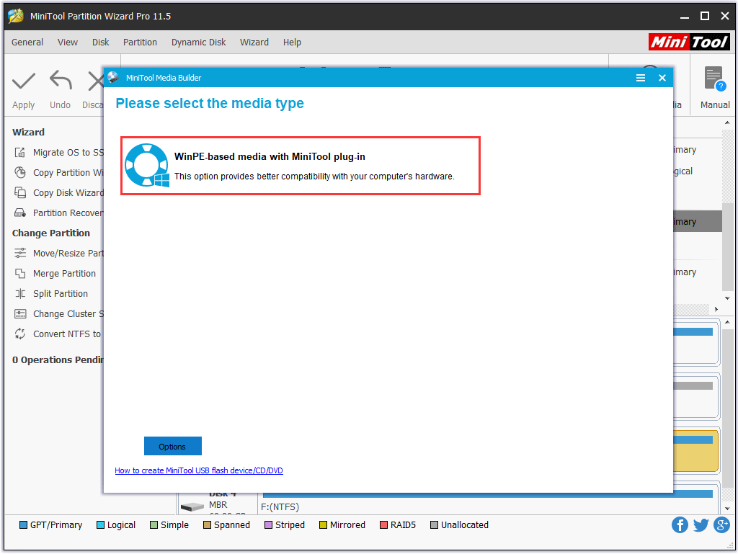Image resolution: width=738 pixels, height=554 pixels.
Task: Close the MiniTool Media Builder dialog
Action: 662,78
